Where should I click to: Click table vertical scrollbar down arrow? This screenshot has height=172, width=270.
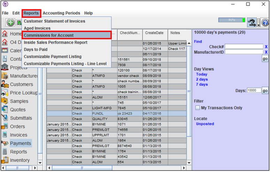point(189,163)
